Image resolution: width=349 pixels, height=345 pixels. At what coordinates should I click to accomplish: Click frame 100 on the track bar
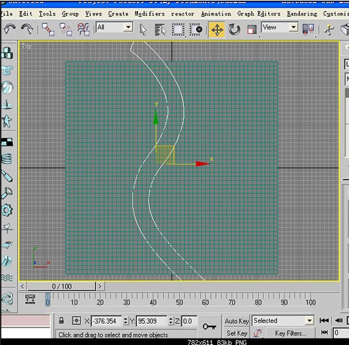pyautogui.click(x=310, y=302)
